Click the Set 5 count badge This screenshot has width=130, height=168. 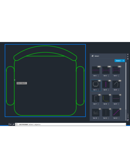pyautogui.click(x=110, y=81)
